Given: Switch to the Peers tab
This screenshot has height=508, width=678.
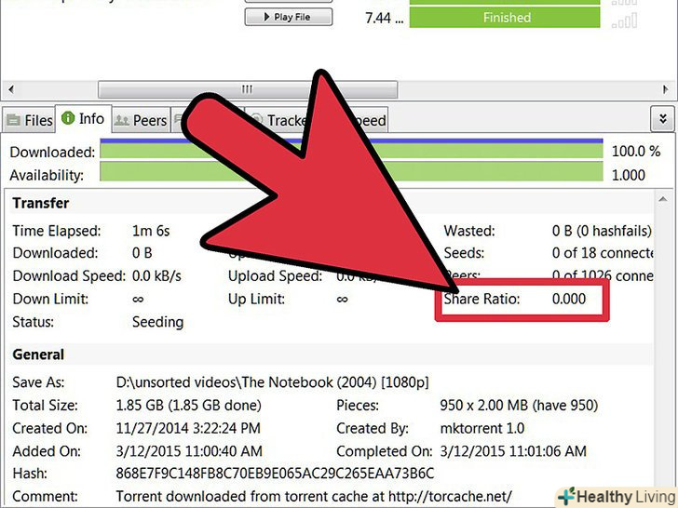Looking at the screenshot, I should tap(141, 120).
